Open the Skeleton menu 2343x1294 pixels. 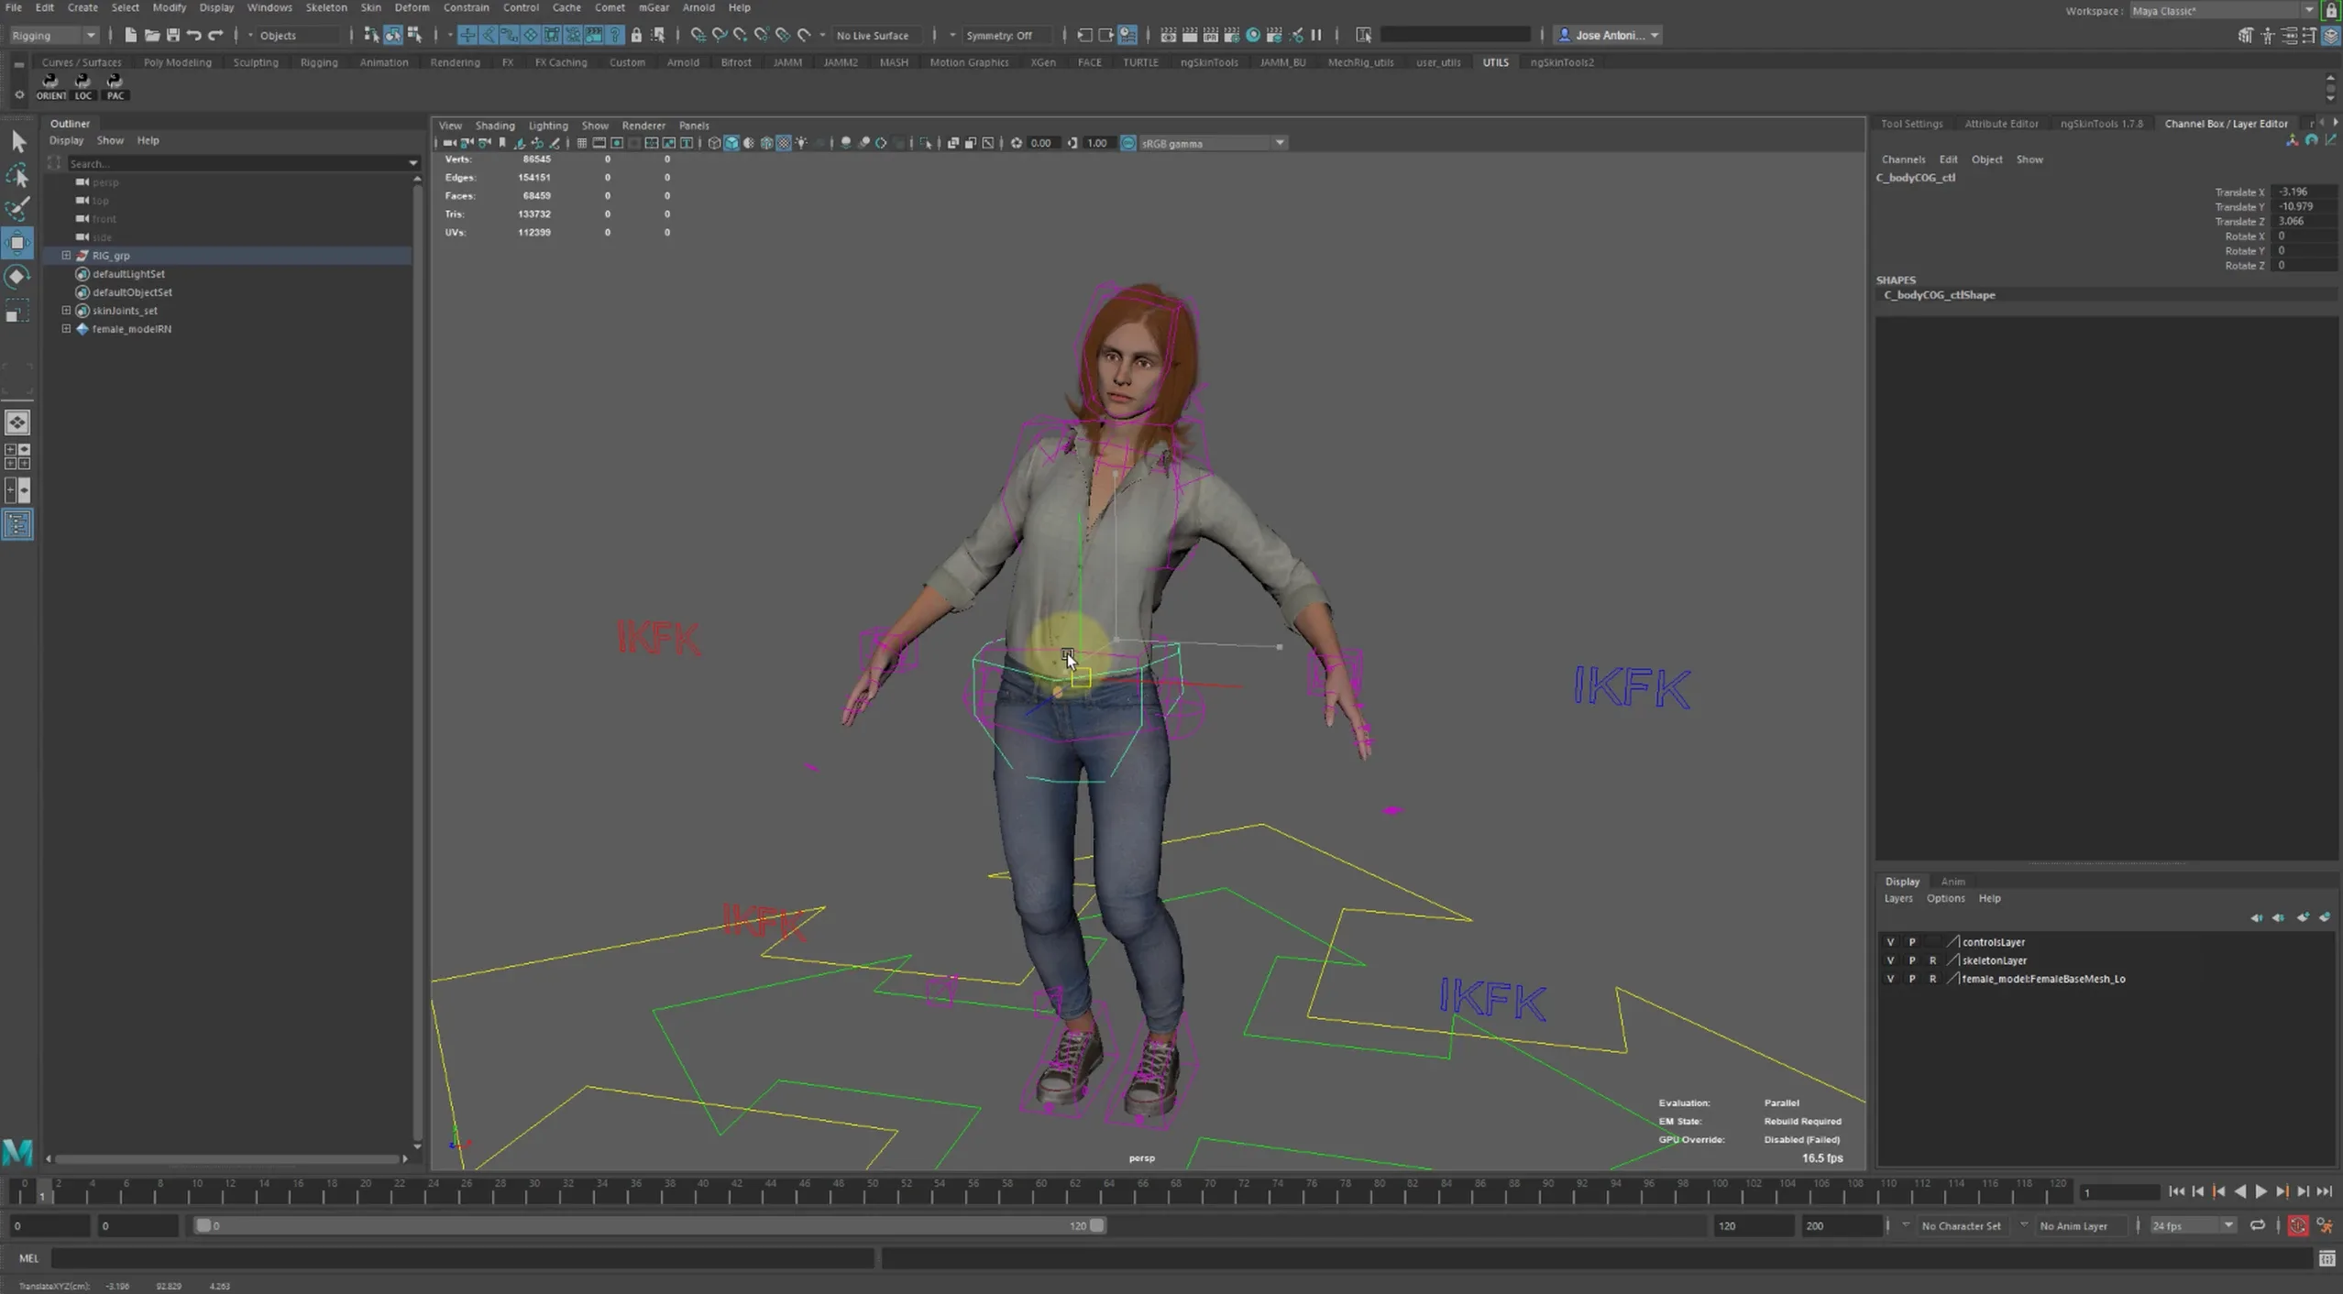click(326, 7)
